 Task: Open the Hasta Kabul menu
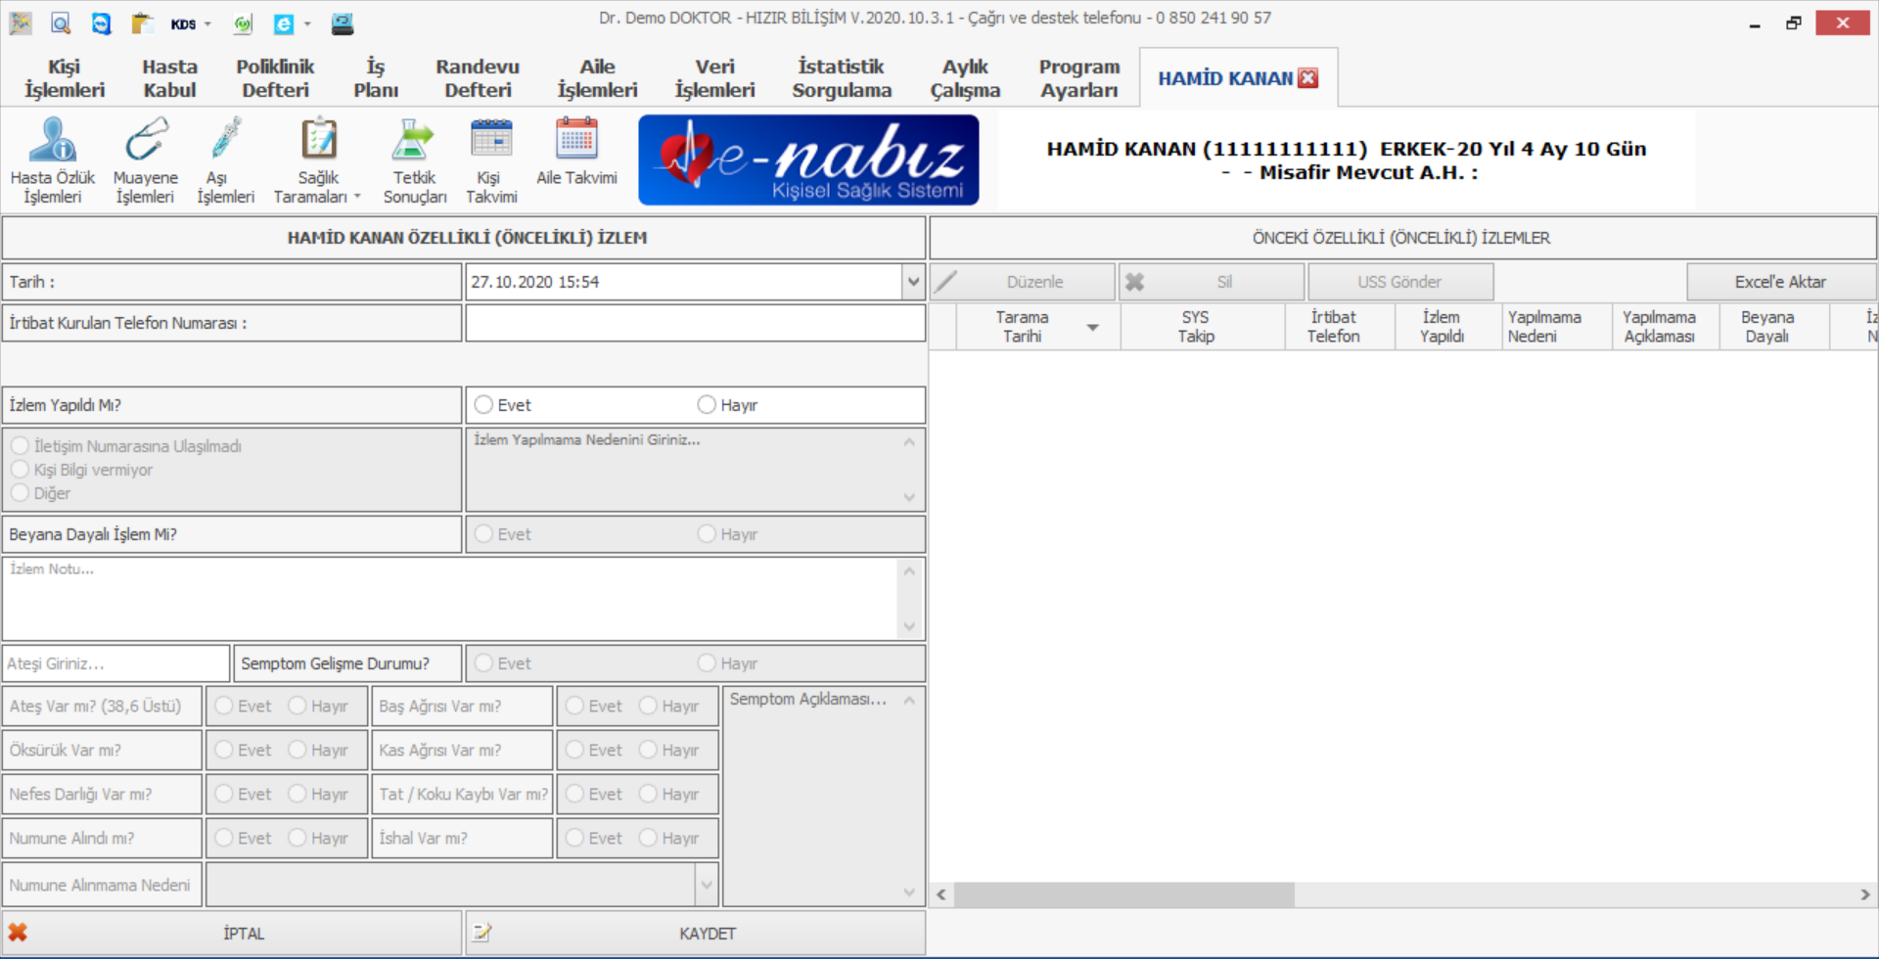coord(169,78)
